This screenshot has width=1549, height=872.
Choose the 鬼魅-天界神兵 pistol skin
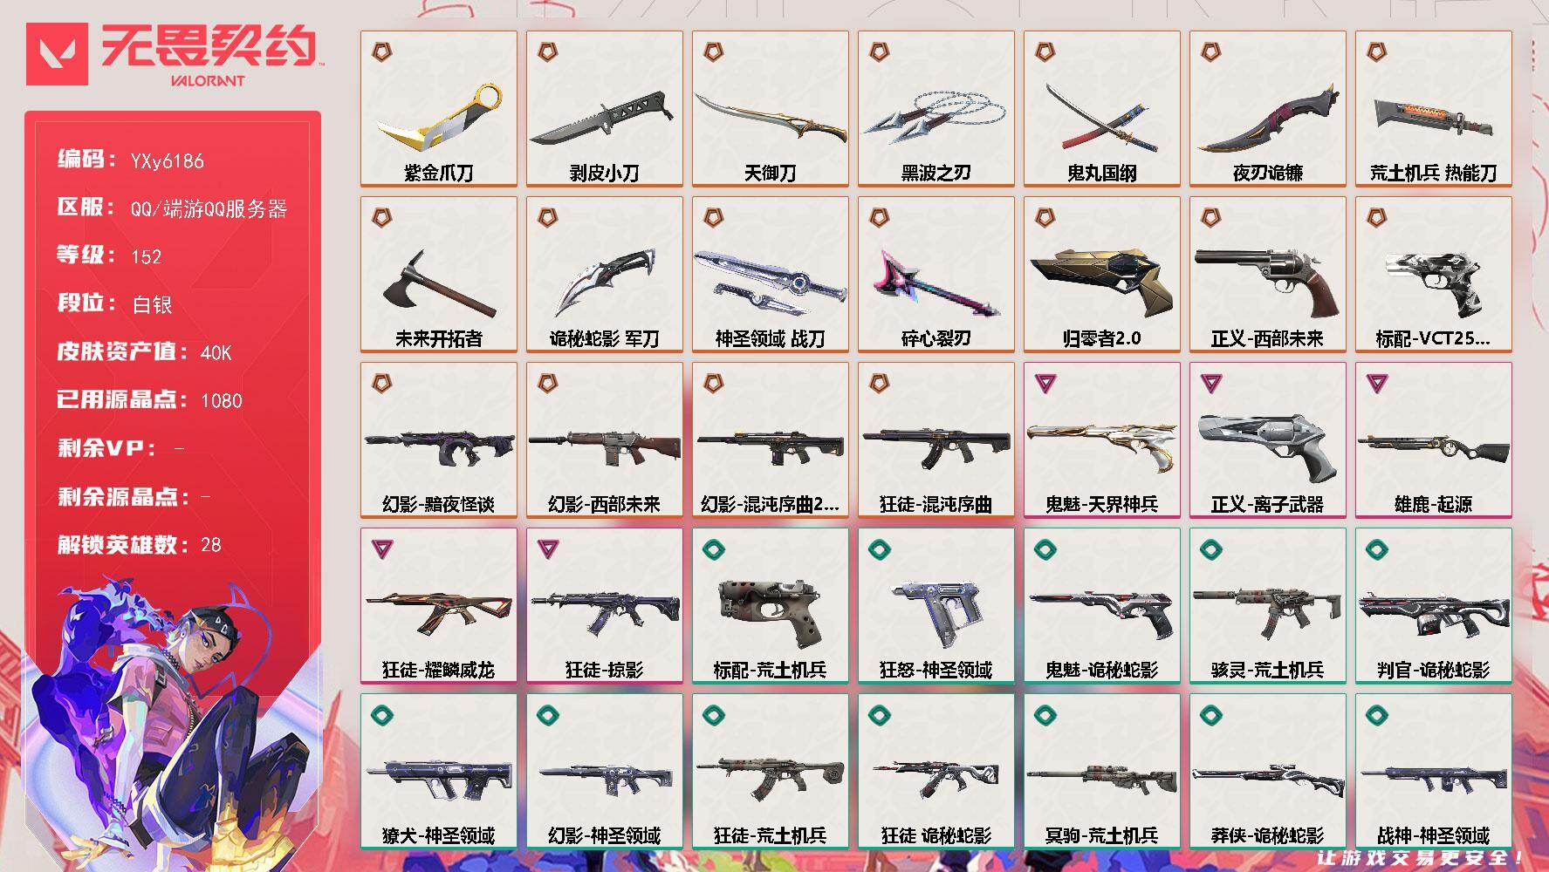pos(1102,440)
